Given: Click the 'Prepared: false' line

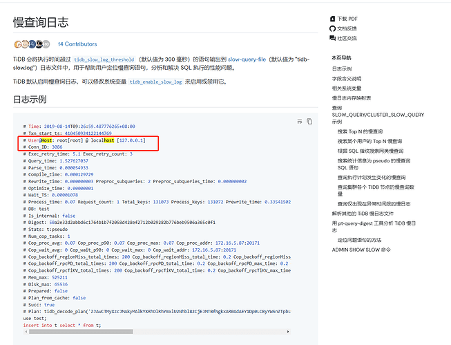Looking at the screenshot, I should click(46, 291).
